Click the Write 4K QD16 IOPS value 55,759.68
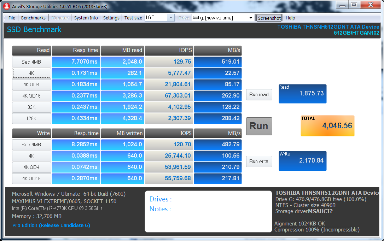 pyautogui.click(x=169, y=178)
